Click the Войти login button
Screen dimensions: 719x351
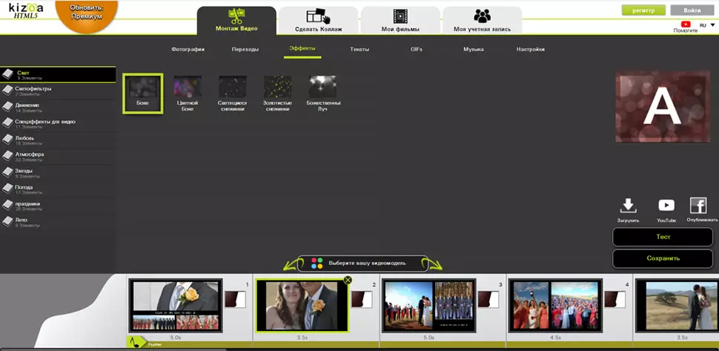pos(692,10)
